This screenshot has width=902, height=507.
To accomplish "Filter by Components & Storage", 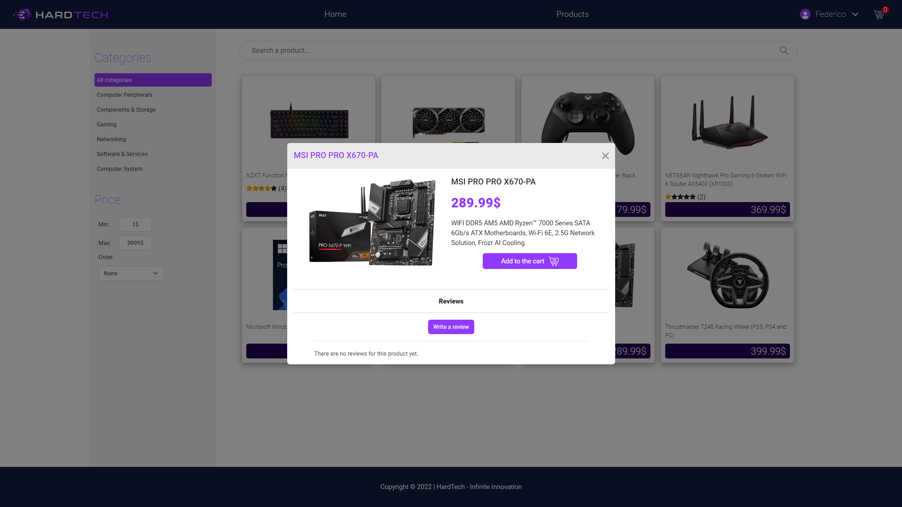I will pyautogui.click(x=126, y=110).
